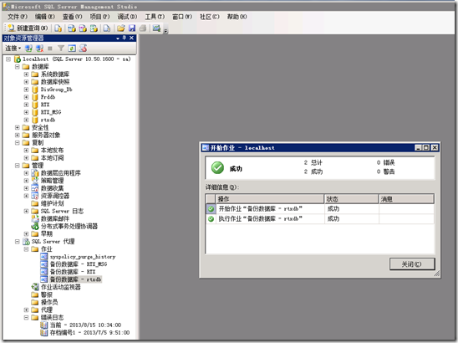
Task: Click the Print icon in main toolbar
Action: [143, 28]
